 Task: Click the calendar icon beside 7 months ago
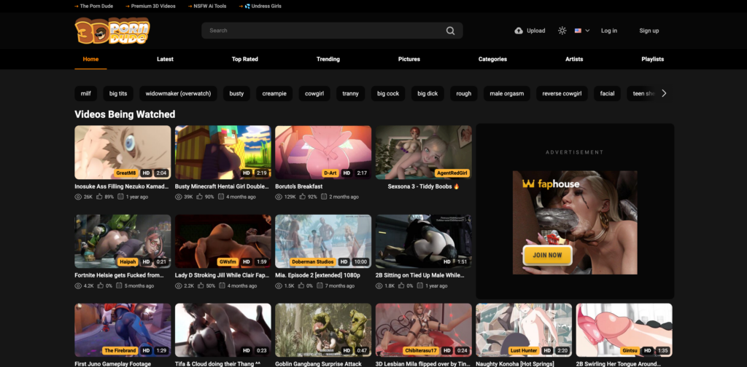[x=321, y=286]
